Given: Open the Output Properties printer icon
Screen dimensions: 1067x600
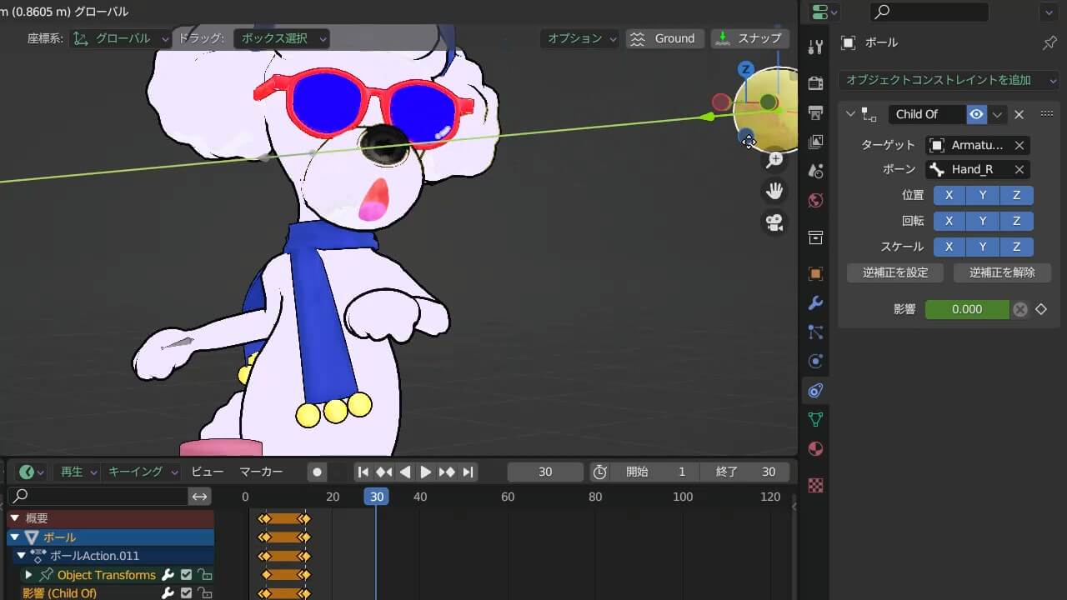Looking at the screenshot, I should pyautogui.click(x=815, y=113).
